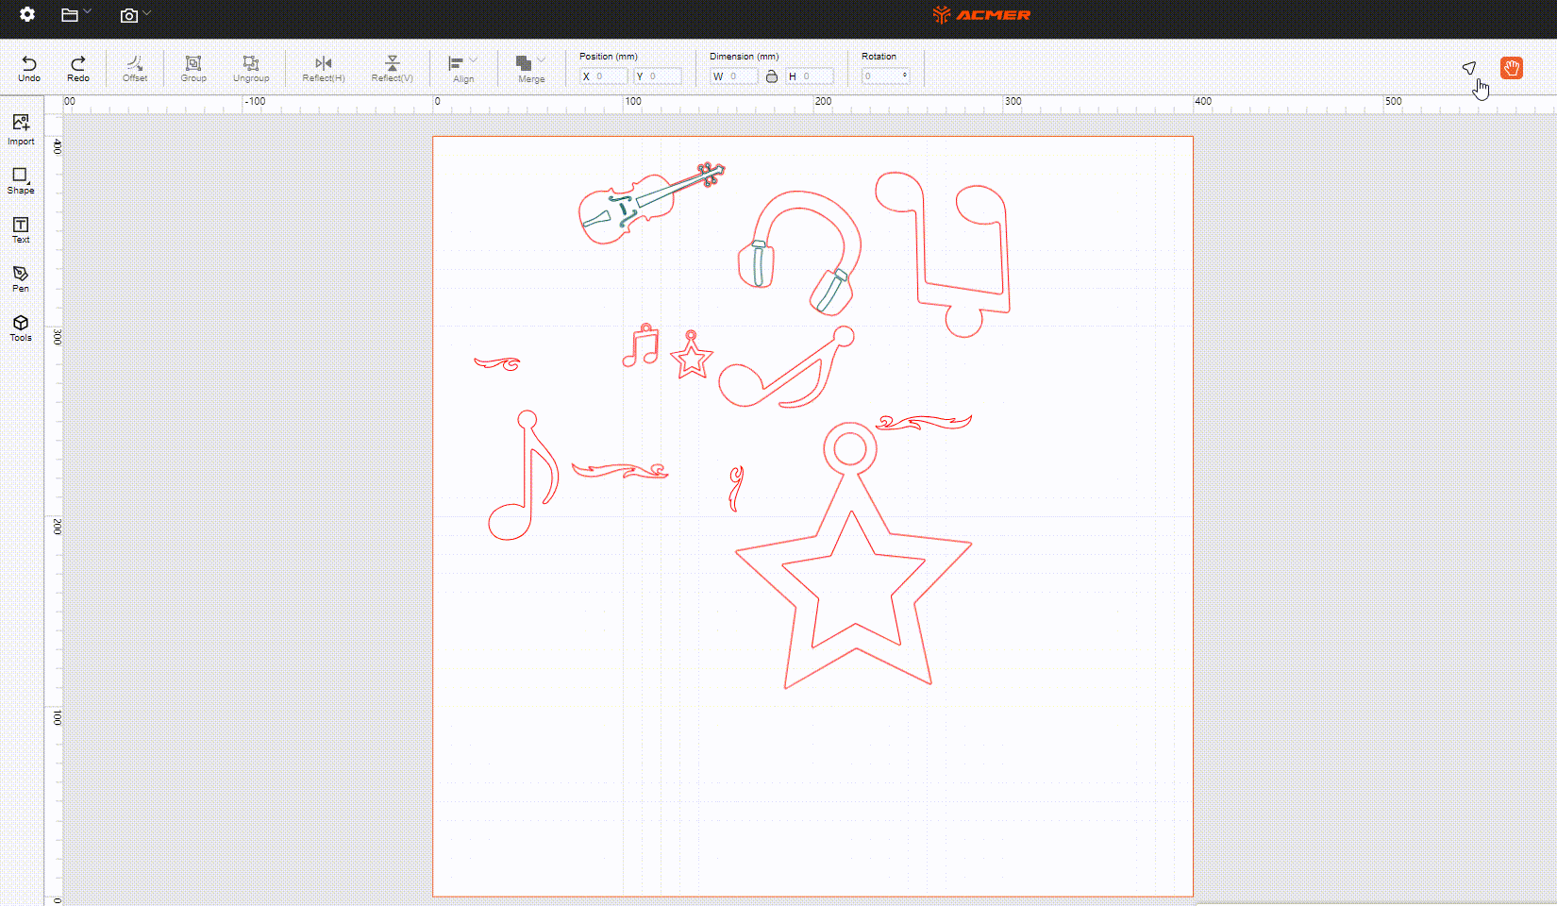1557x906 pixels.
Task: Choose the Text tool
Action: pos(21,229)
